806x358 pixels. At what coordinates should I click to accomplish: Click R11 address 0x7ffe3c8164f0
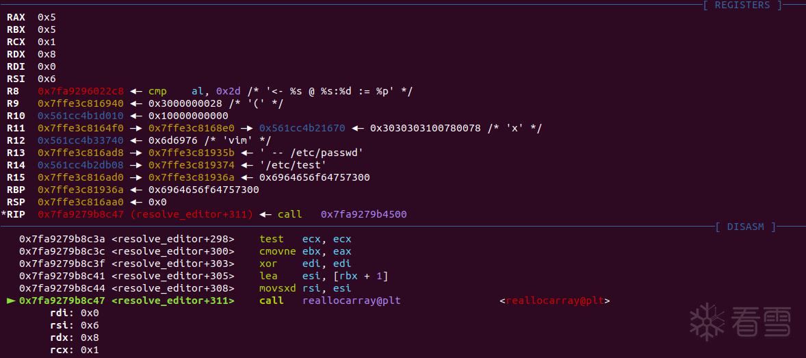coord(81,129)
